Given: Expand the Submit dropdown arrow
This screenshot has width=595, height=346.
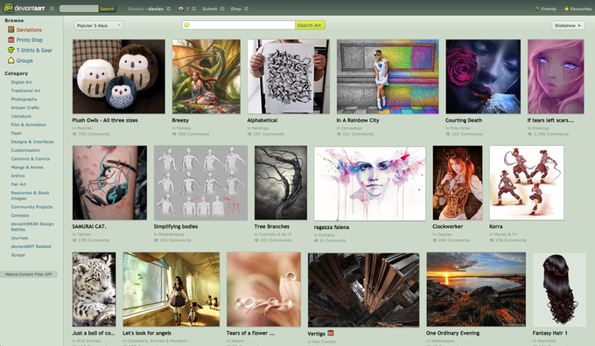Looking at the screenshot, I should (222, 9).
